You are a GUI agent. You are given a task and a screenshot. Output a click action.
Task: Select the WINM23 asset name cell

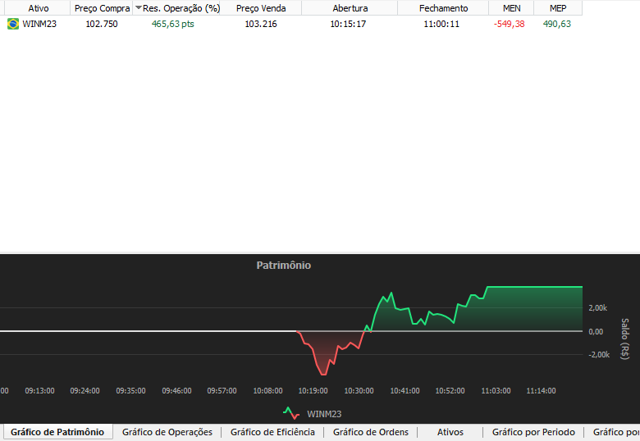(x=39, y=24)
